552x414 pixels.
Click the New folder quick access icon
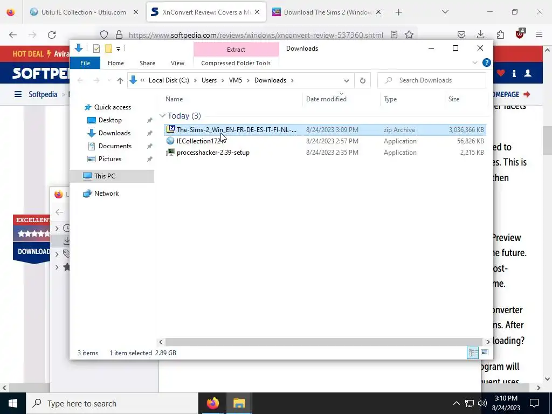point(108,49)
